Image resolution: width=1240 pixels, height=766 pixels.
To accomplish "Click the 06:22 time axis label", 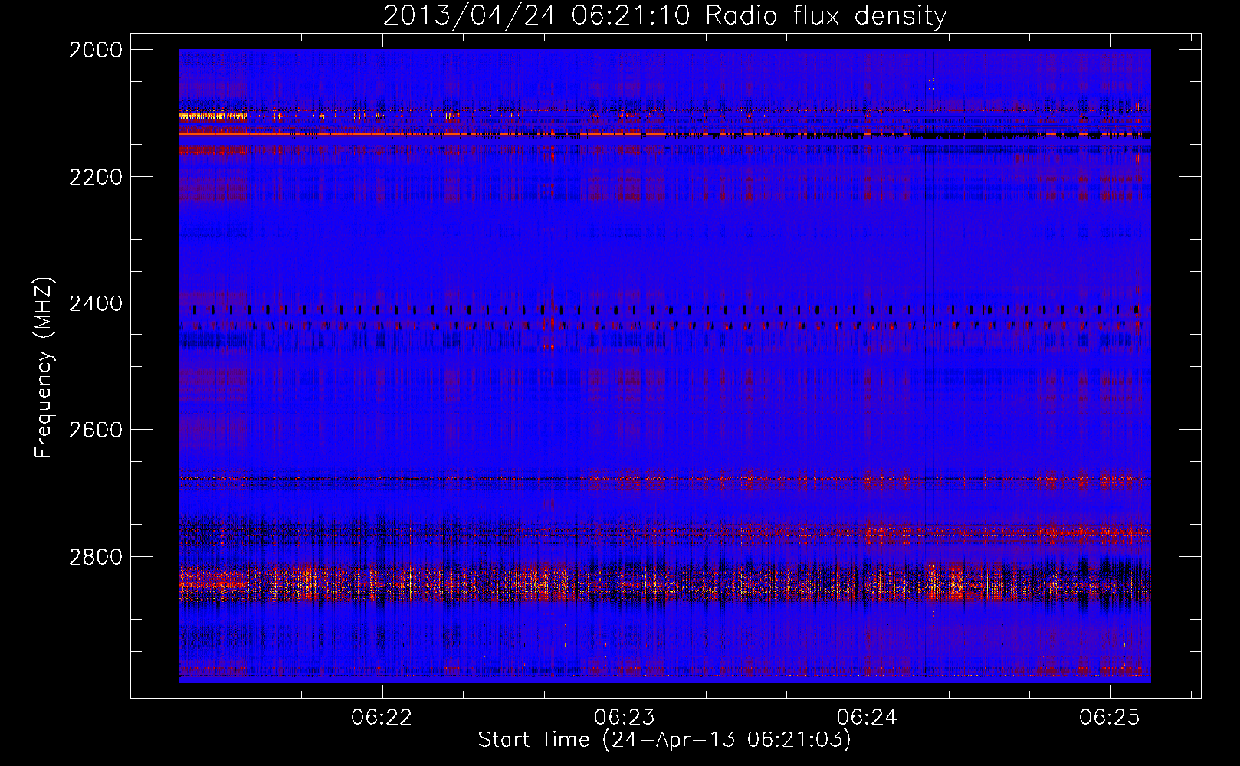I will click(x=382, y=718).
